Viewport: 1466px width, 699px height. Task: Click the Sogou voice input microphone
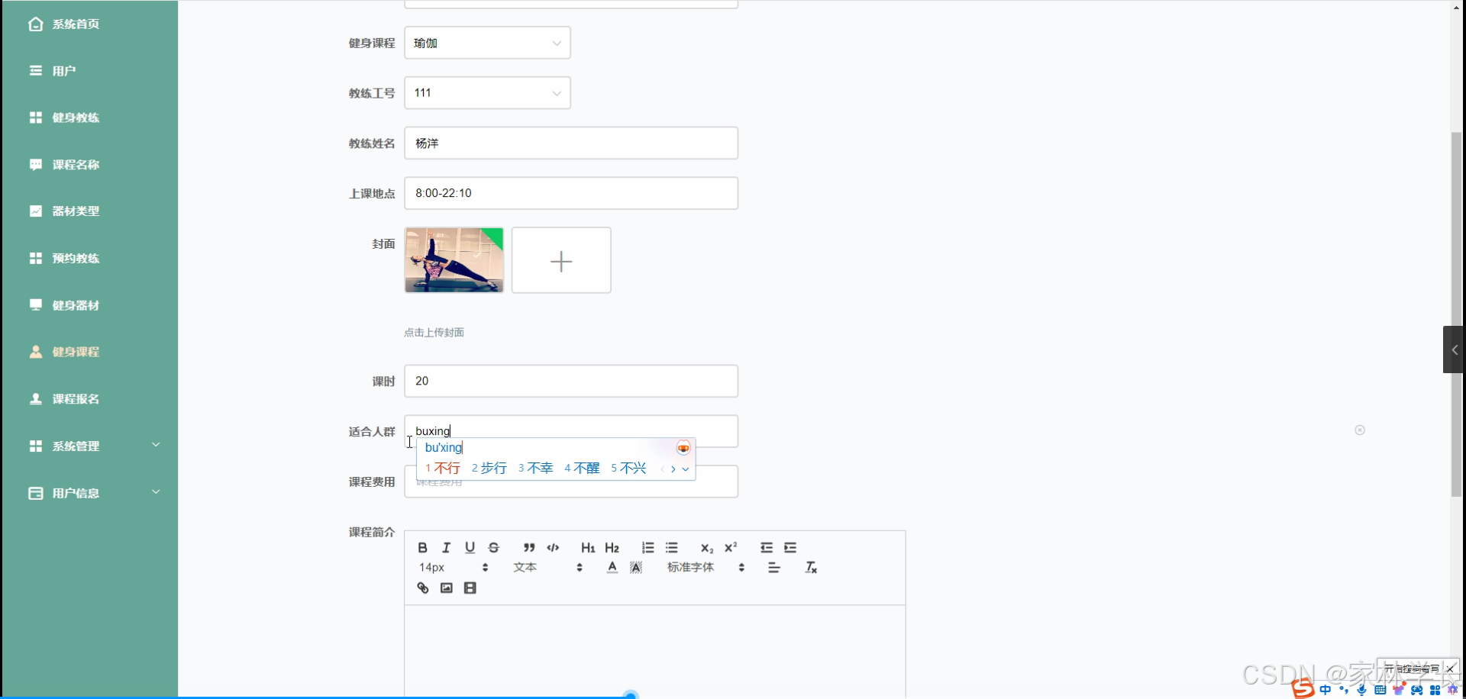coord(1361,690)
